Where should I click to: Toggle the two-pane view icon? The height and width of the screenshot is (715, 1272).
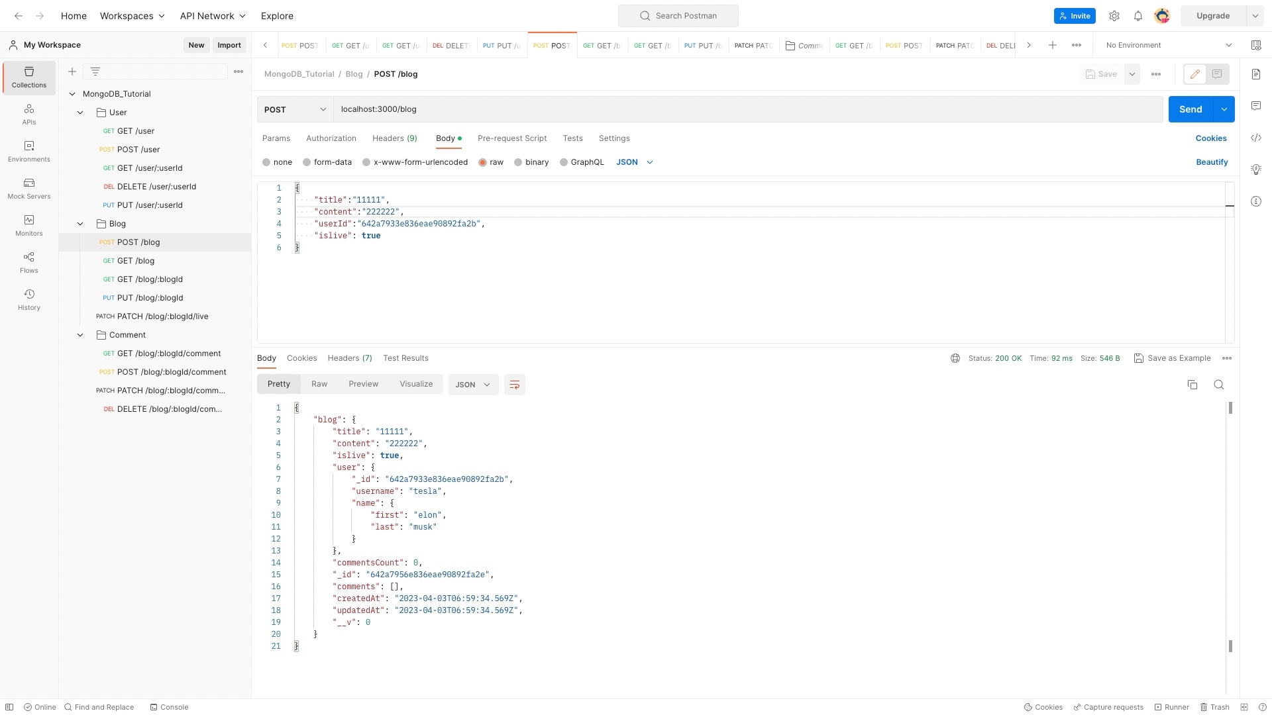(1244, 707)
